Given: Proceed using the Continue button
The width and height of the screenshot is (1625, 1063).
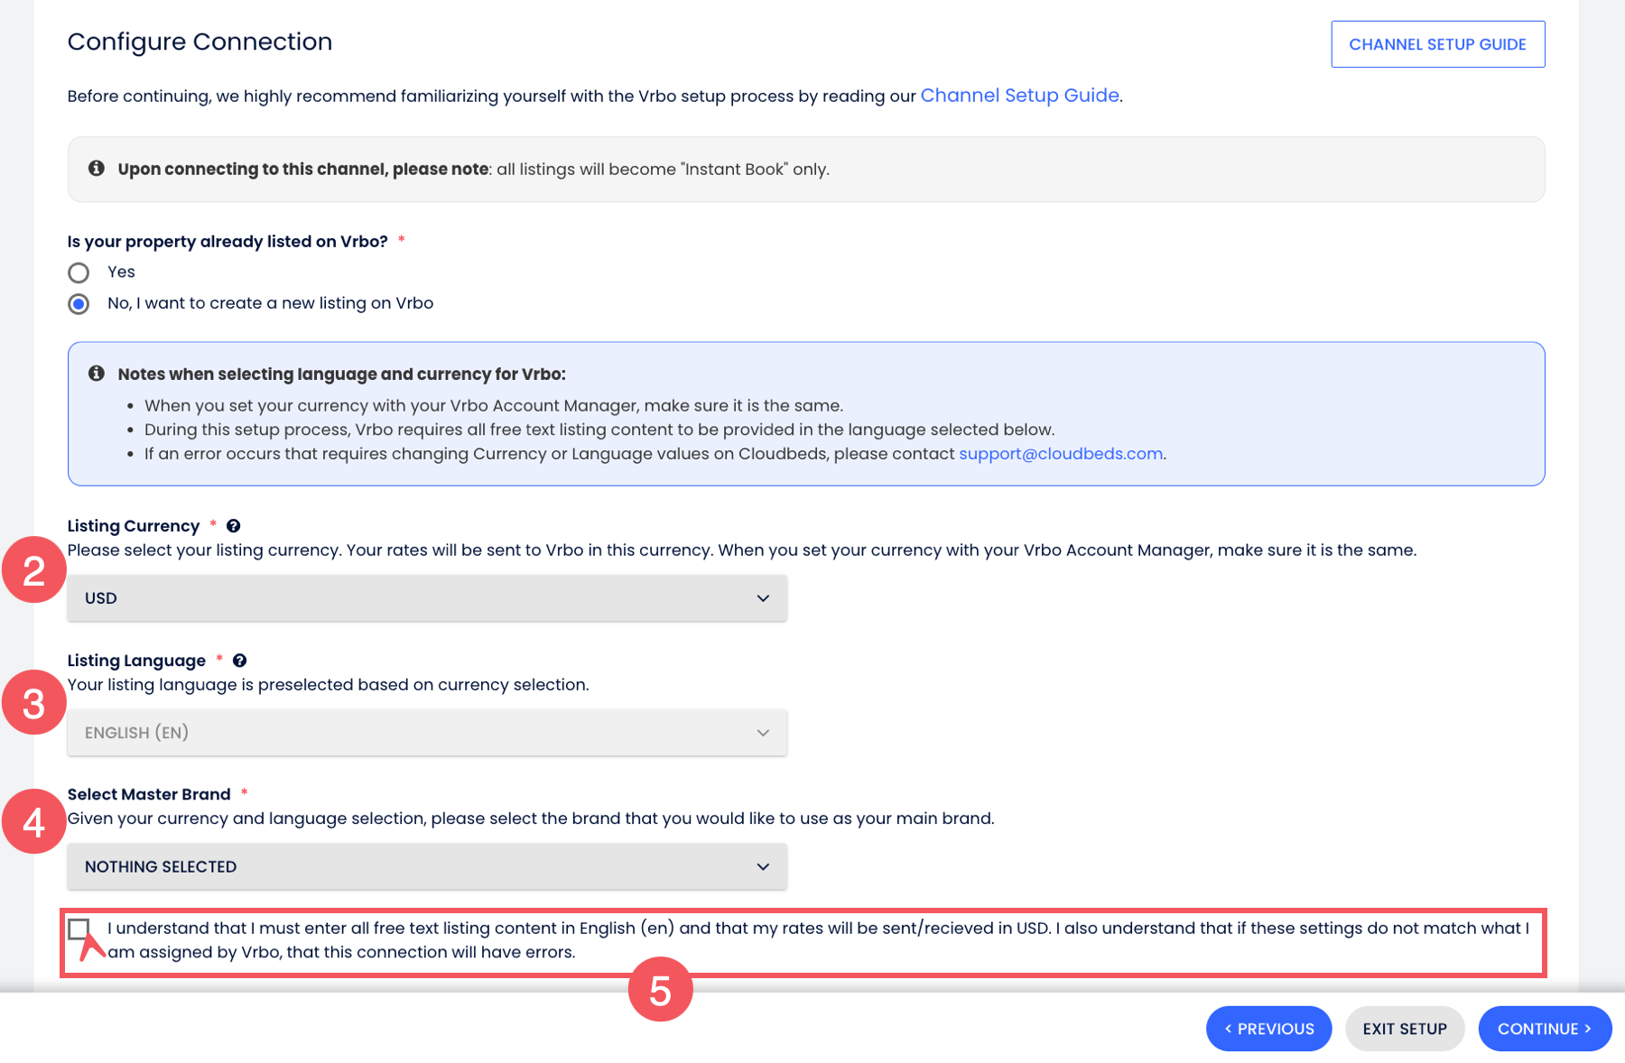Looking at the screenshot, I should coord(1544,1029).
